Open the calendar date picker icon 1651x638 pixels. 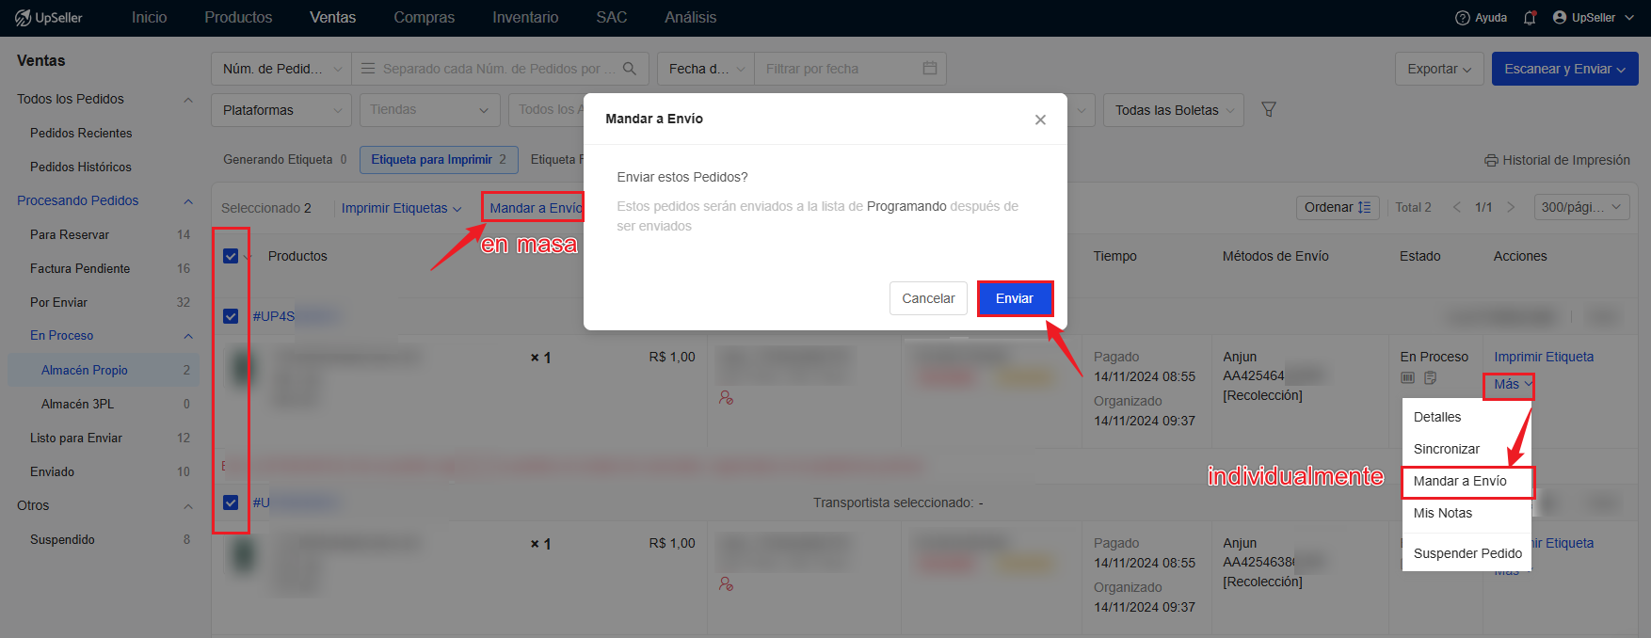tap(930, 68)
